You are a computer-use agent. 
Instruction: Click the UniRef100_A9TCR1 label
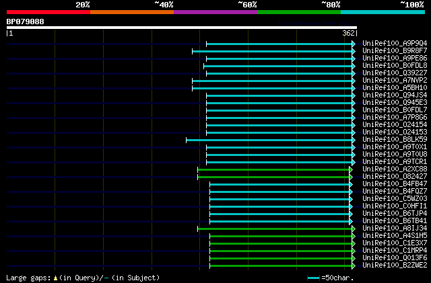tap(395, 162)
